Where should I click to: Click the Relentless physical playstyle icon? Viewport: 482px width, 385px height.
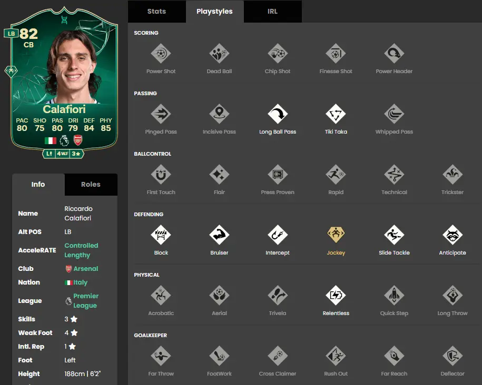(336, 296)
